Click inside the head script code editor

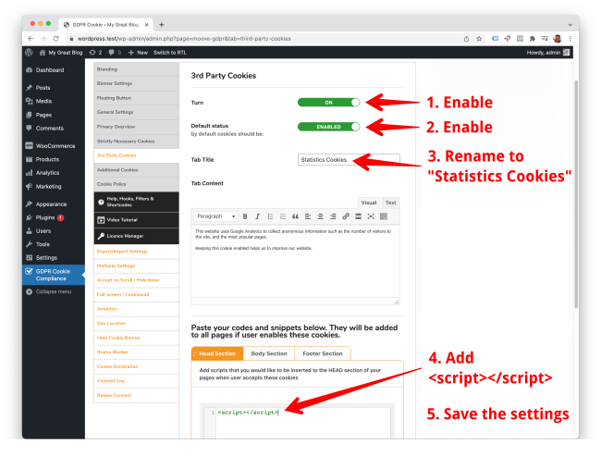pyautogui.click(x=302, y=424)
